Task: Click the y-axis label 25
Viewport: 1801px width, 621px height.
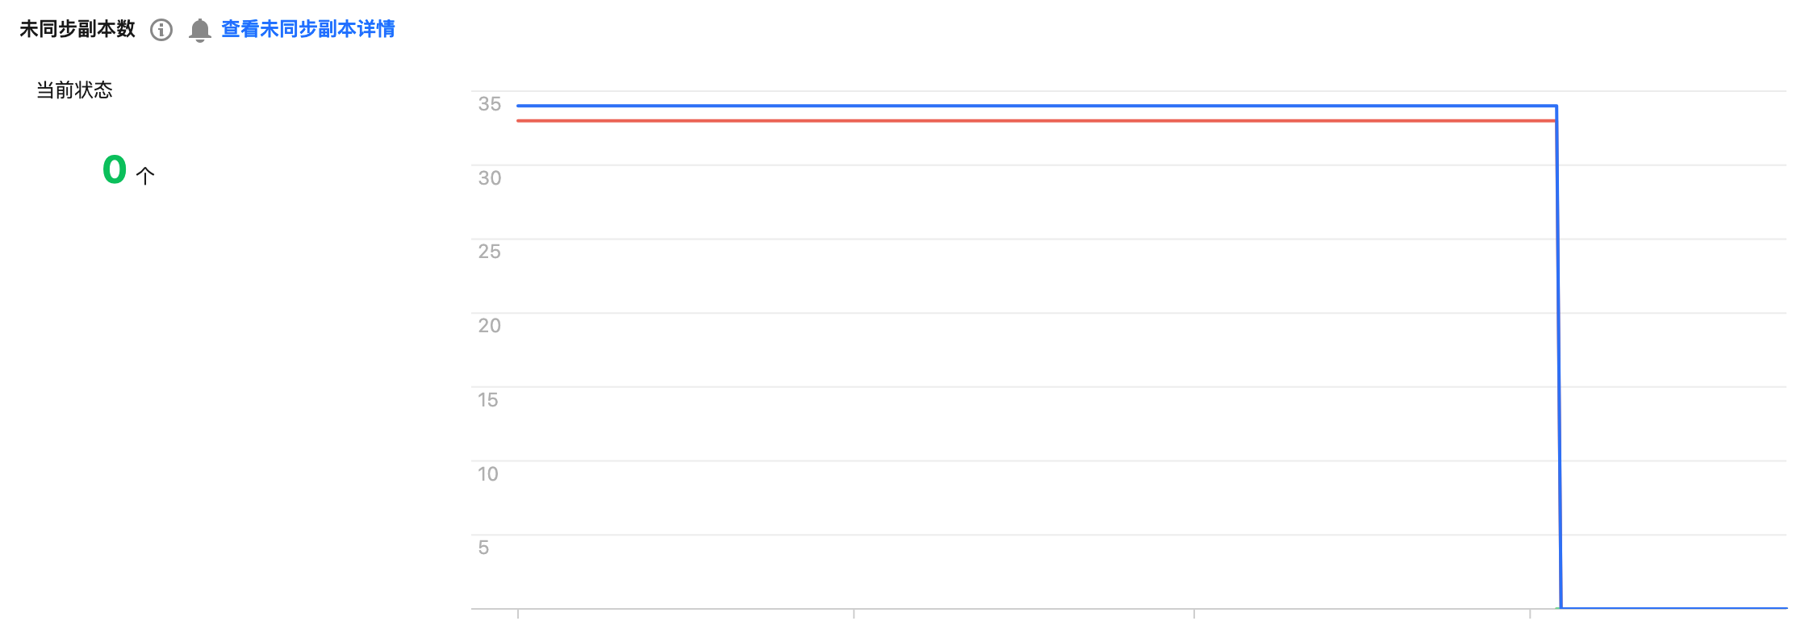Action: 489,252
